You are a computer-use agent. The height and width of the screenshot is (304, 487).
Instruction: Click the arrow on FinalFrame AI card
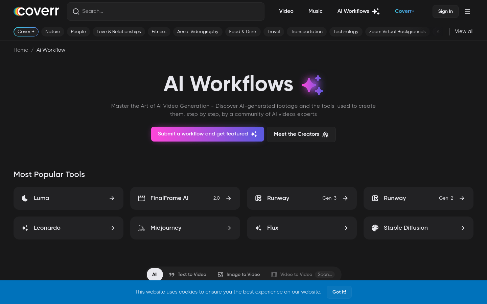click(229, 198)
